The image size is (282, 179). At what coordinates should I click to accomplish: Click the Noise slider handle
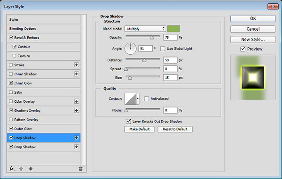[126, 110]
